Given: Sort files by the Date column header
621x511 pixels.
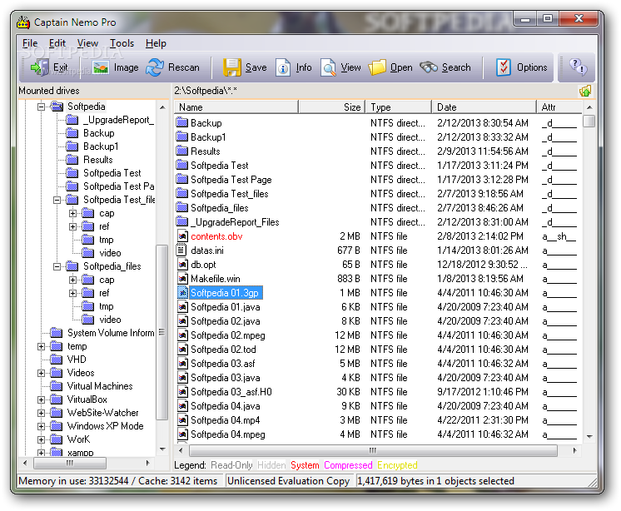Looking at the screenshot, I should tap(484, 107).
